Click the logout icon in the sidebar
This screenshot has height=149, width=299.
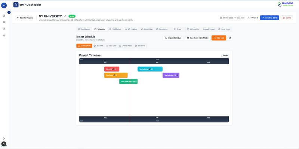(4, 139)
